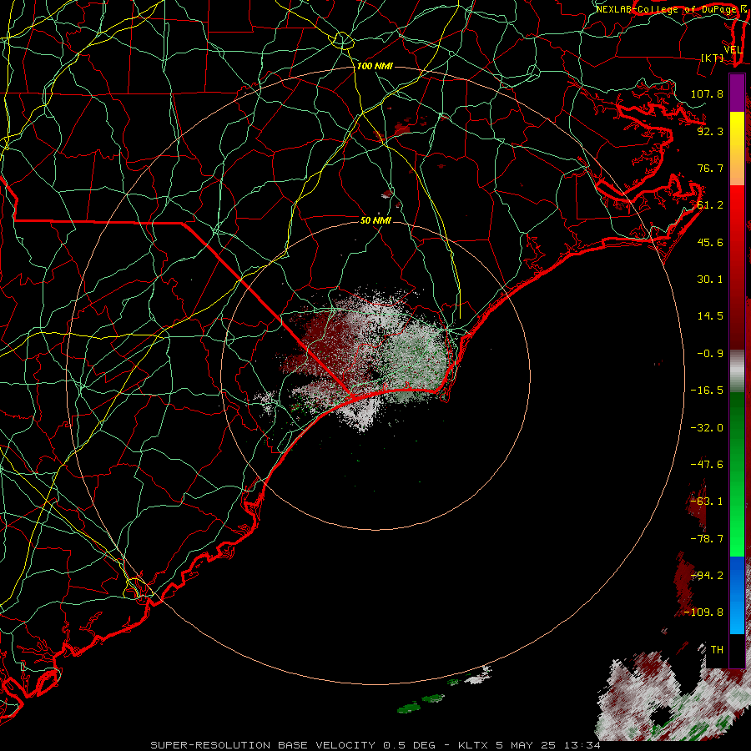Pick the gray near-zero segment of the color bar
The width and height of the screenshot is (751, 751).
pyautogui.click(x=737, y=371)
